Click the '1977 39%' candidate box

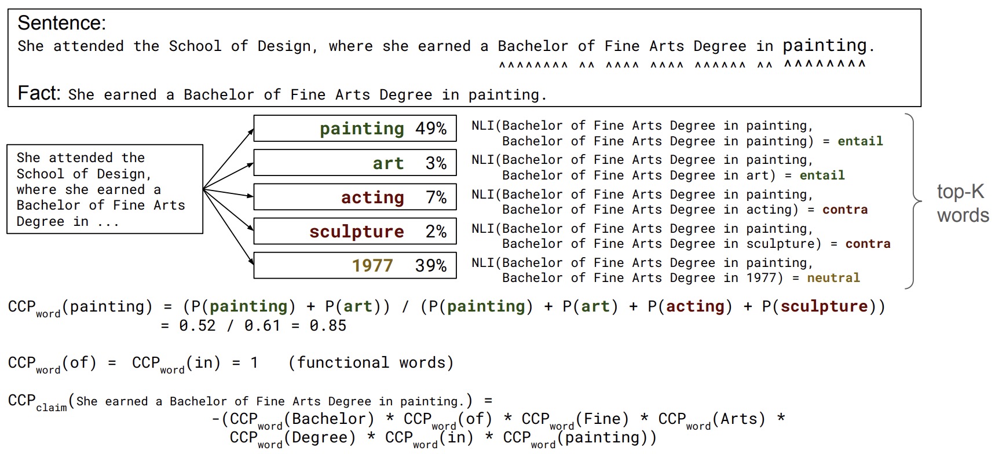(354, 265)
